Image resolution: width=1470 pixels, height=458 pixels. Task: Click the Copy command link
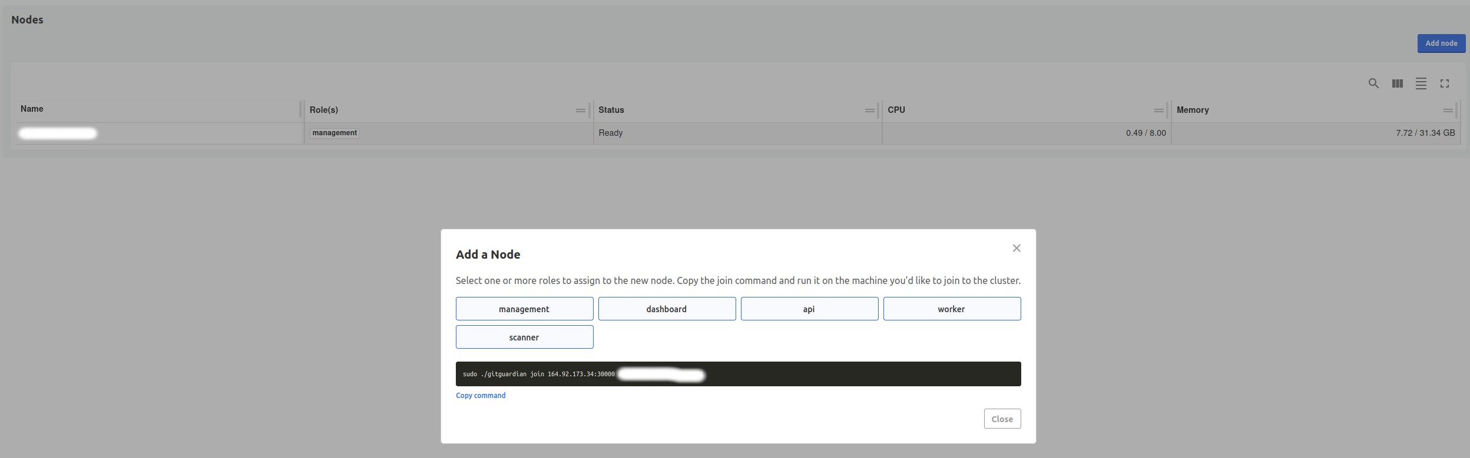[481, 396]
